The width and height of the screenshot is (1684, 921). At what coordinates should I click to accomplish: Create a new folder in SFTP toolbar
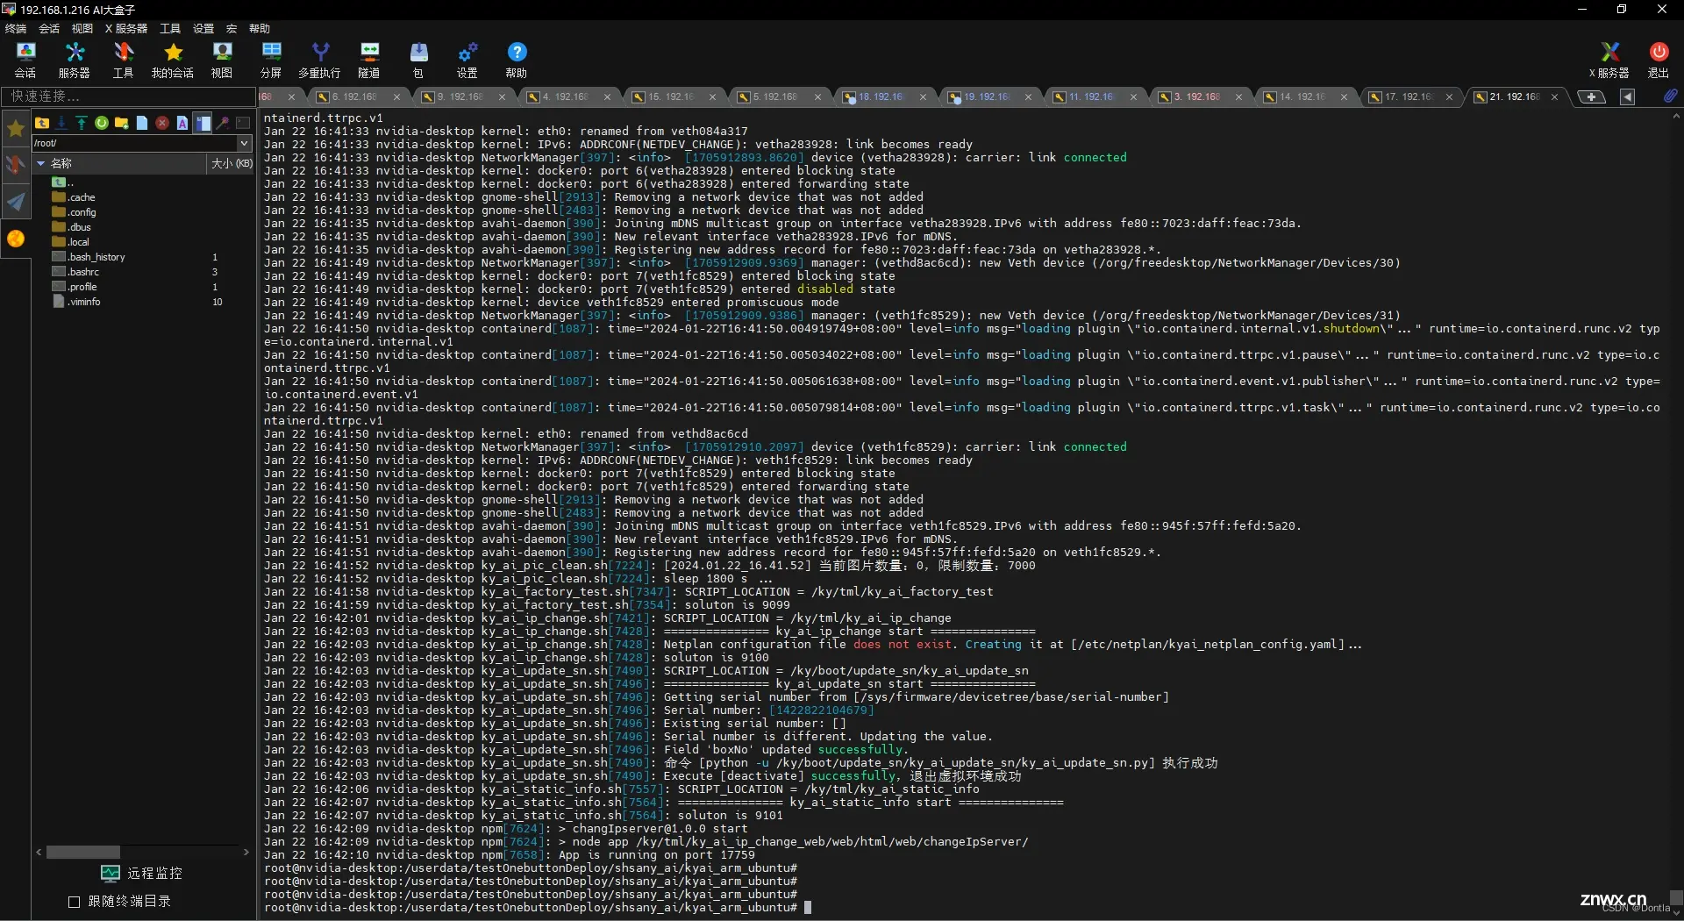(122, 123)
